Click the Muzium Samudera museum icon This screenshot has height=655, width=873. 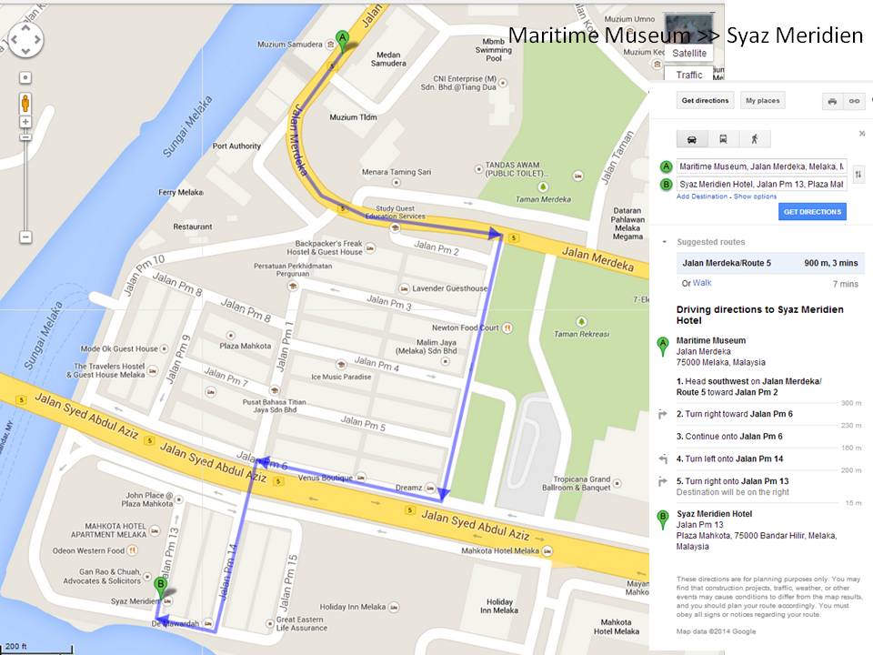[x=331, y=44]
